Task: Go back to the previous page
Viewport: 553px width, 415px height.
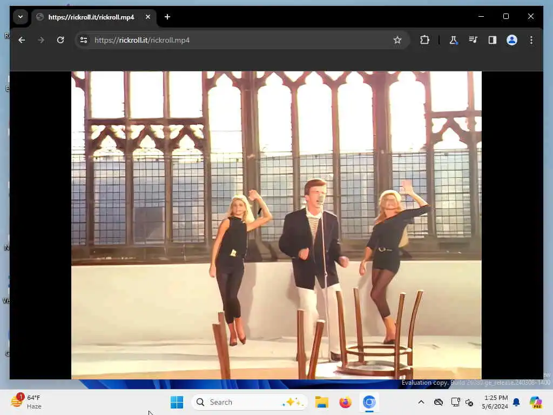Action: tap(22, 40)
